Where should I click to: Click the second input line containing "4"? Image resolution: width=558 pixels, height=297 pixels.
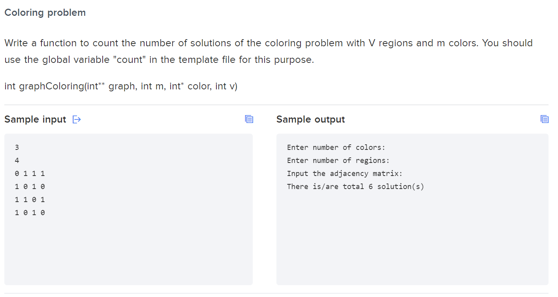pyautogui.click(x=17, y=161)
